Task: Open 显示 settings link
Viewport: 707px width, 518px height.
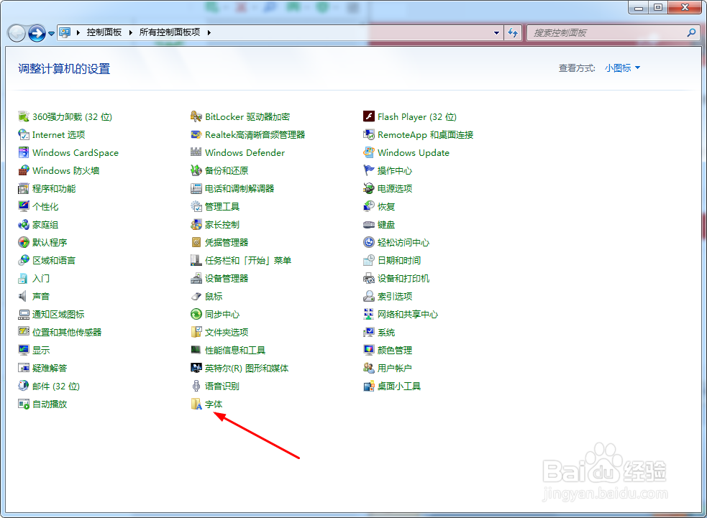Action: pos(41,350)
